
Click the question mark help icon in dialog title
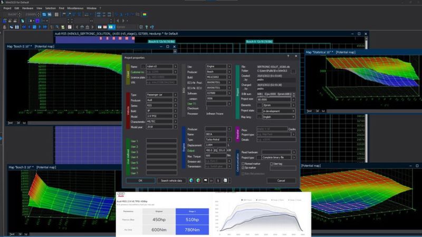287,55
